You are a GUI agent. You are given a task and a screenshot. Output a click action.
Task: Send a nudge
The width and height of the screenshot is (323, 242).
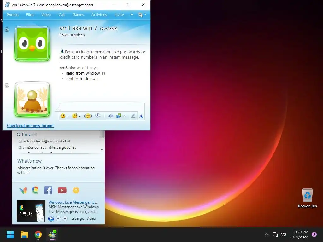[x=88, y=116]
